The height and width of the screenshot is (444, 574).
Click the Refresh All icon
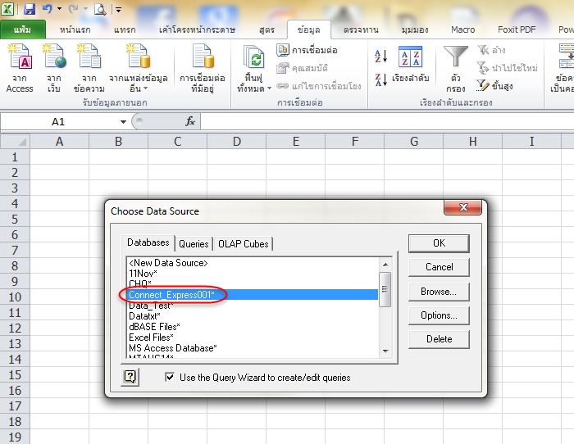point(253,57)
